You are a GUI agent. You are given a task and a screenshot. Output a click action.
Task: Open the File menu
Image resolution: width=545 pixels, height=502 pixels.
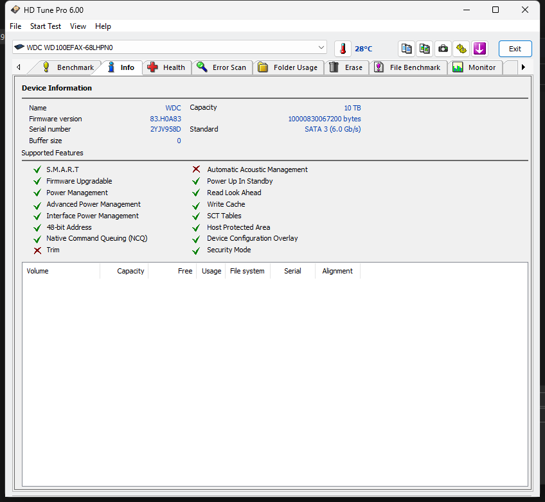click(15, 26)
